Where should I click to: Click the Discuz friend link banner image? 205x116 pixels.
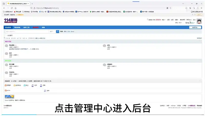pyautogui.click(x=9, y=97)
